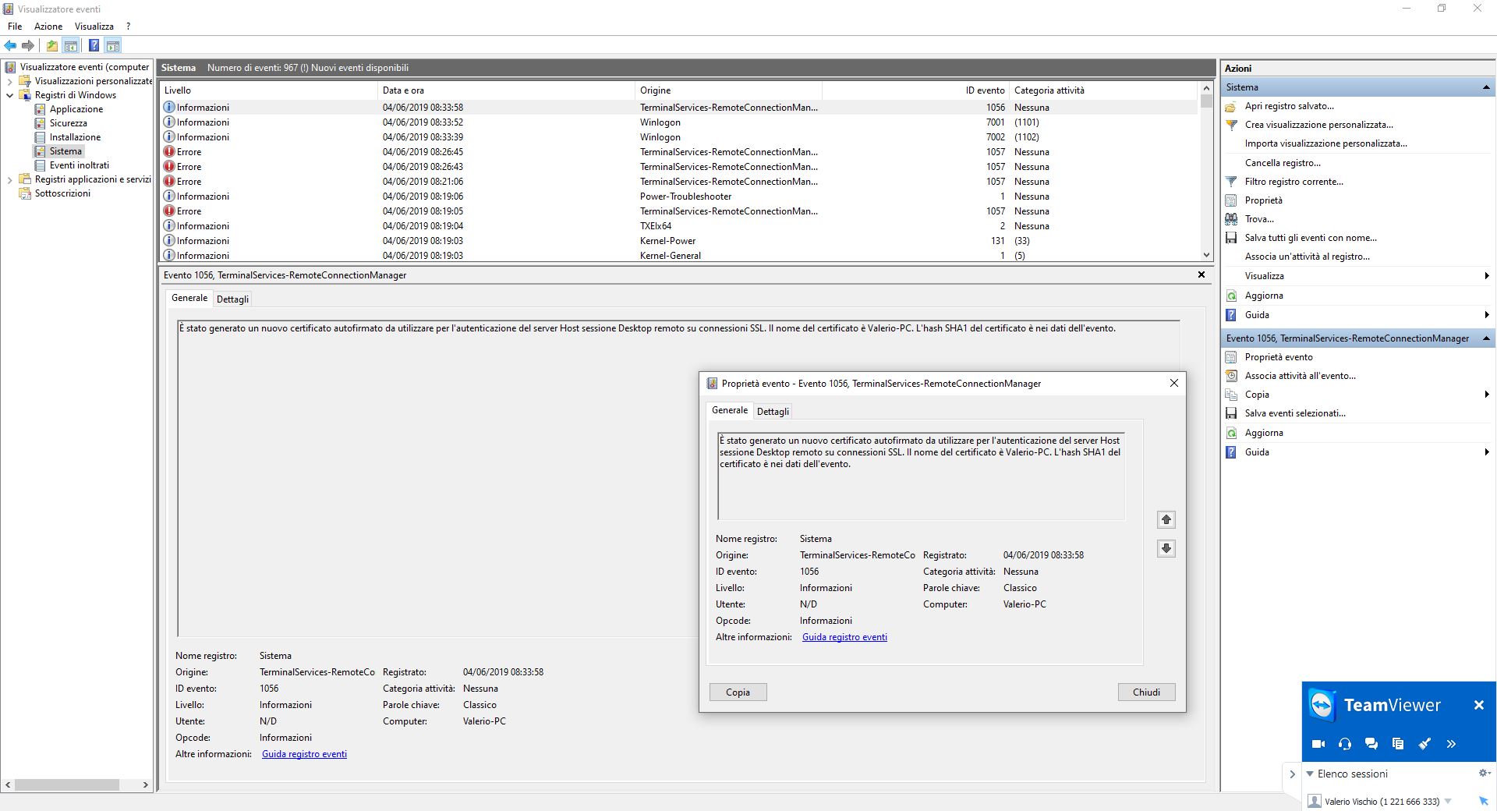1497x811 pixels.
Task: Go to previous event with up arrow button
Action: [1166, 519]
